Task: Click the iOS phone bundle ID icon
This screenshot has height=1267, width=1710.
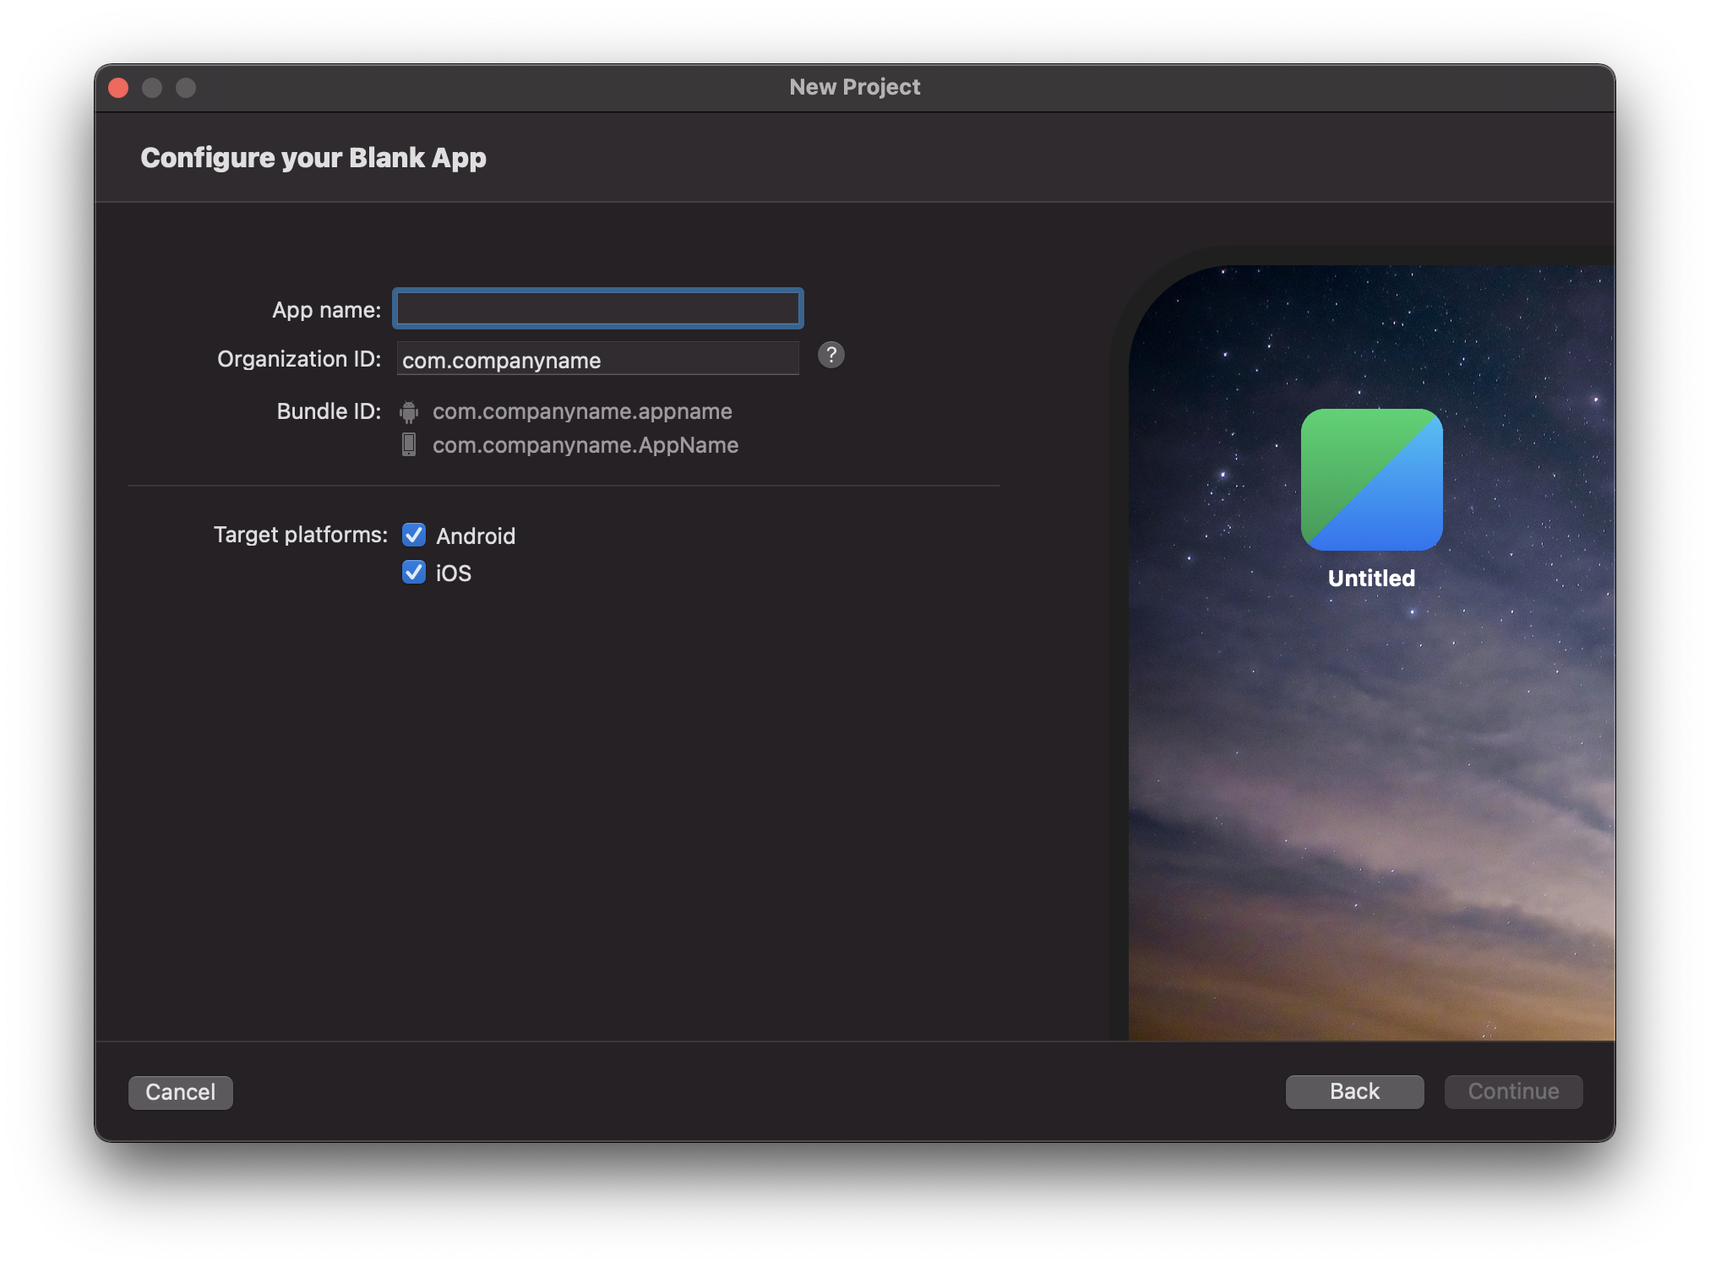Action: (x=409, y=445)
